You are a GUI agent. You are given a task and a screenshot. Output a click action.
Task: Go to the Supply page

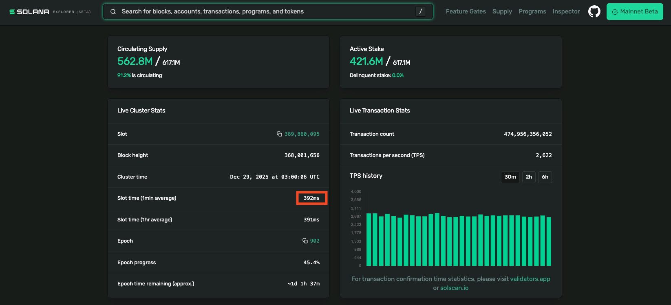click(x=502, y=11)
